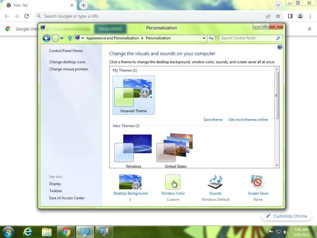Viewport: 317px width, 238px height.
Task: Select the Unsaved Theme thumbnail
Action: point(134,95)
